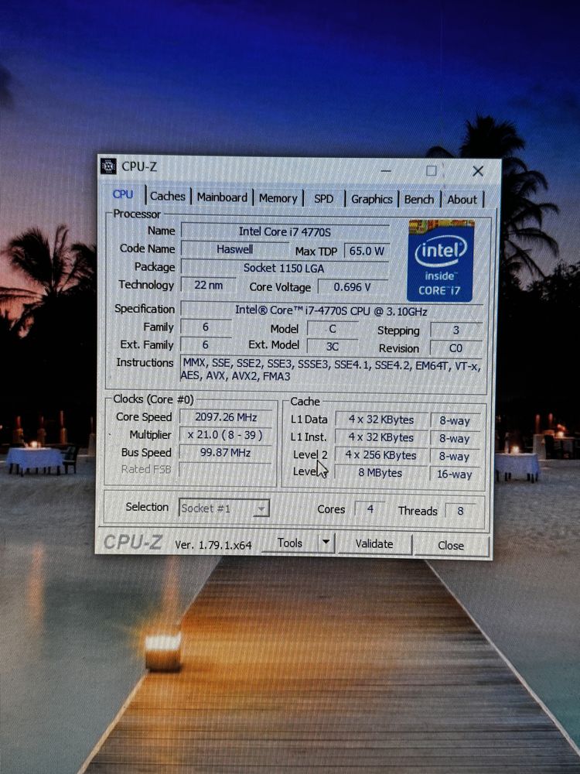Viewport: 580px width, 774px height.
Task: Go to the SPD tab
Action: 323,198
